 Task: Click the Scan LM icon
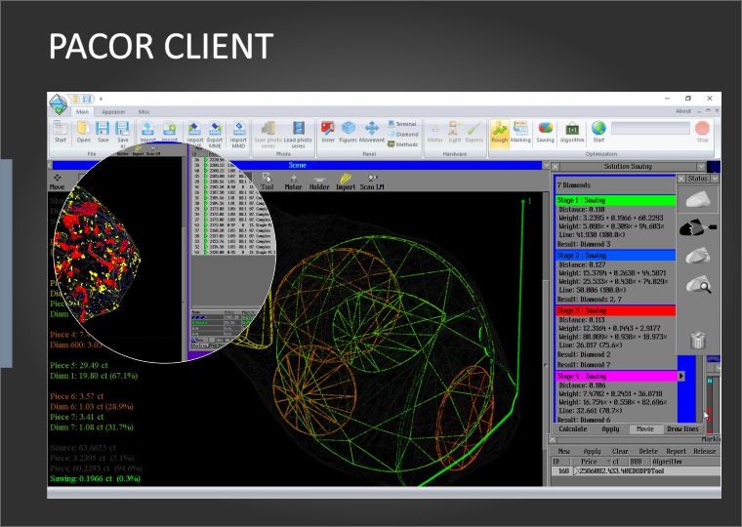coord(372,182)
